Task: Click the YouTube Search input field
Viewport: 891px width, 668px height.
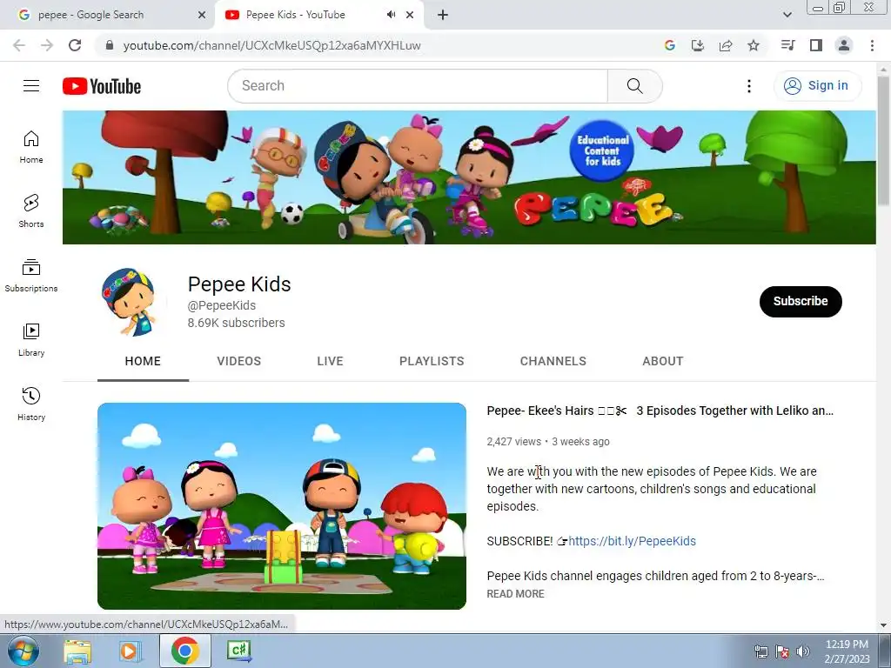Action: (418, 86)
